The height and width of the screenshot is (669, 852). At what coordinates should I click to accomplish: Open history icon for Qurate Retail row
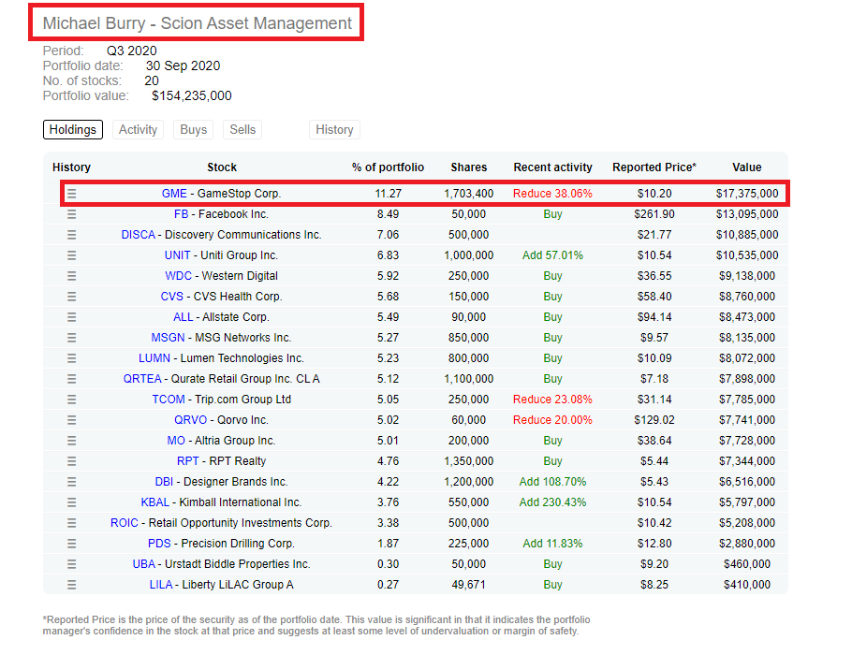click(72, 379)
